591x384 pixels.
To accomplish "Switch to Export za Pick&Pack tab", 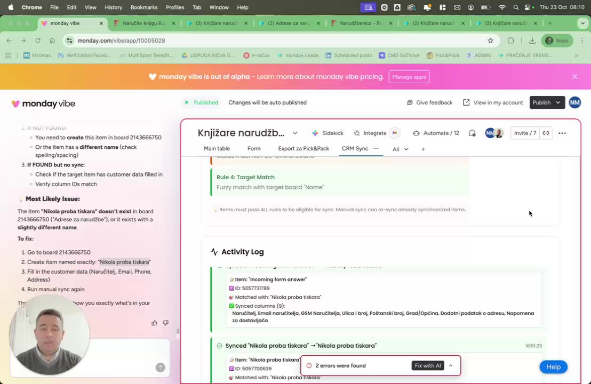I will pyautogui.click(x=304, y=148).
